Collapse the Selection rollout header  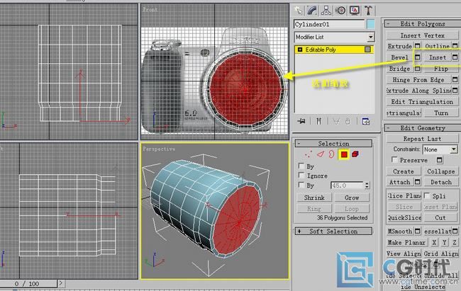click(333, 144)
